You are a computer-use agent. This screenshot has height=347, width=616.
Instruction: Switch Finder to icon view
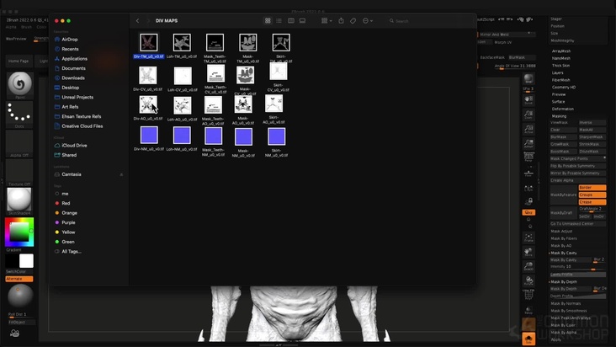coord(268,21)
